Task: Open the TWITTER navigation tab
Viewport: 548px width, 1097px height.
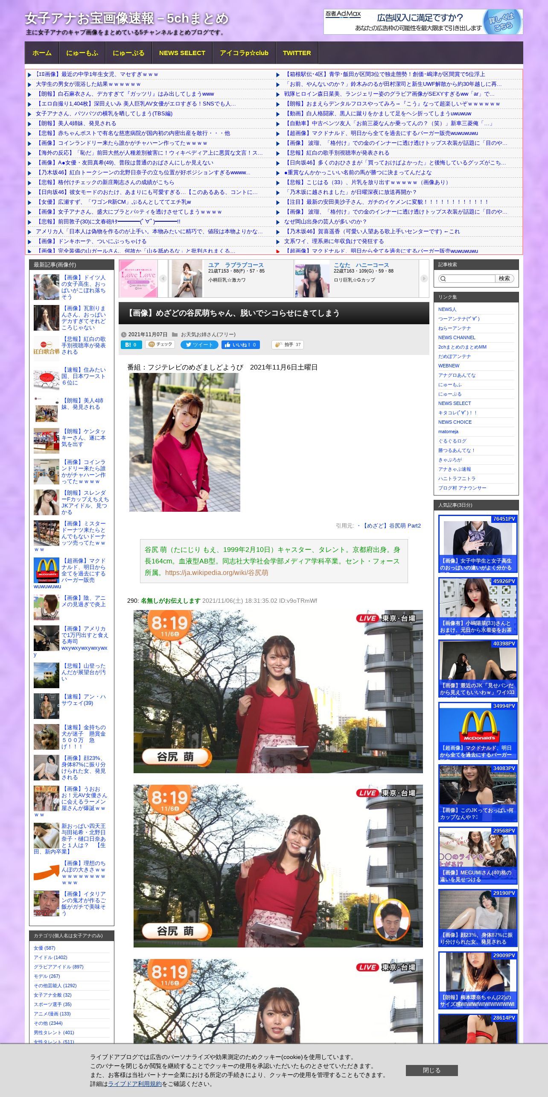Action: point(297,53)
